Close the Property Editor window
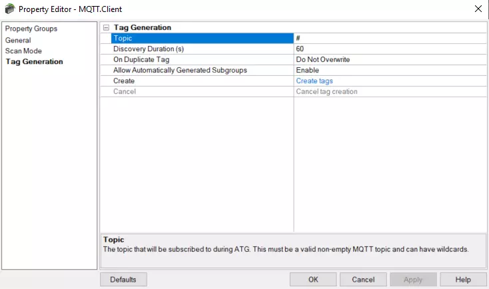The height and width of the screenshot is (289, 489). click(478, 9)
